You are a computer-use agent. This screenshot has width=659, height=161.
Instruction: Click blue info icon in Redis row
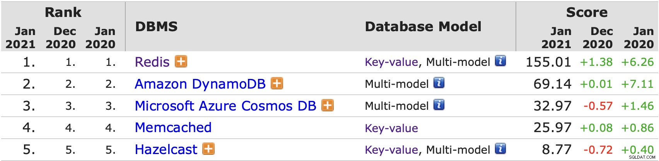pyautogui.click(x=500, y=61)
